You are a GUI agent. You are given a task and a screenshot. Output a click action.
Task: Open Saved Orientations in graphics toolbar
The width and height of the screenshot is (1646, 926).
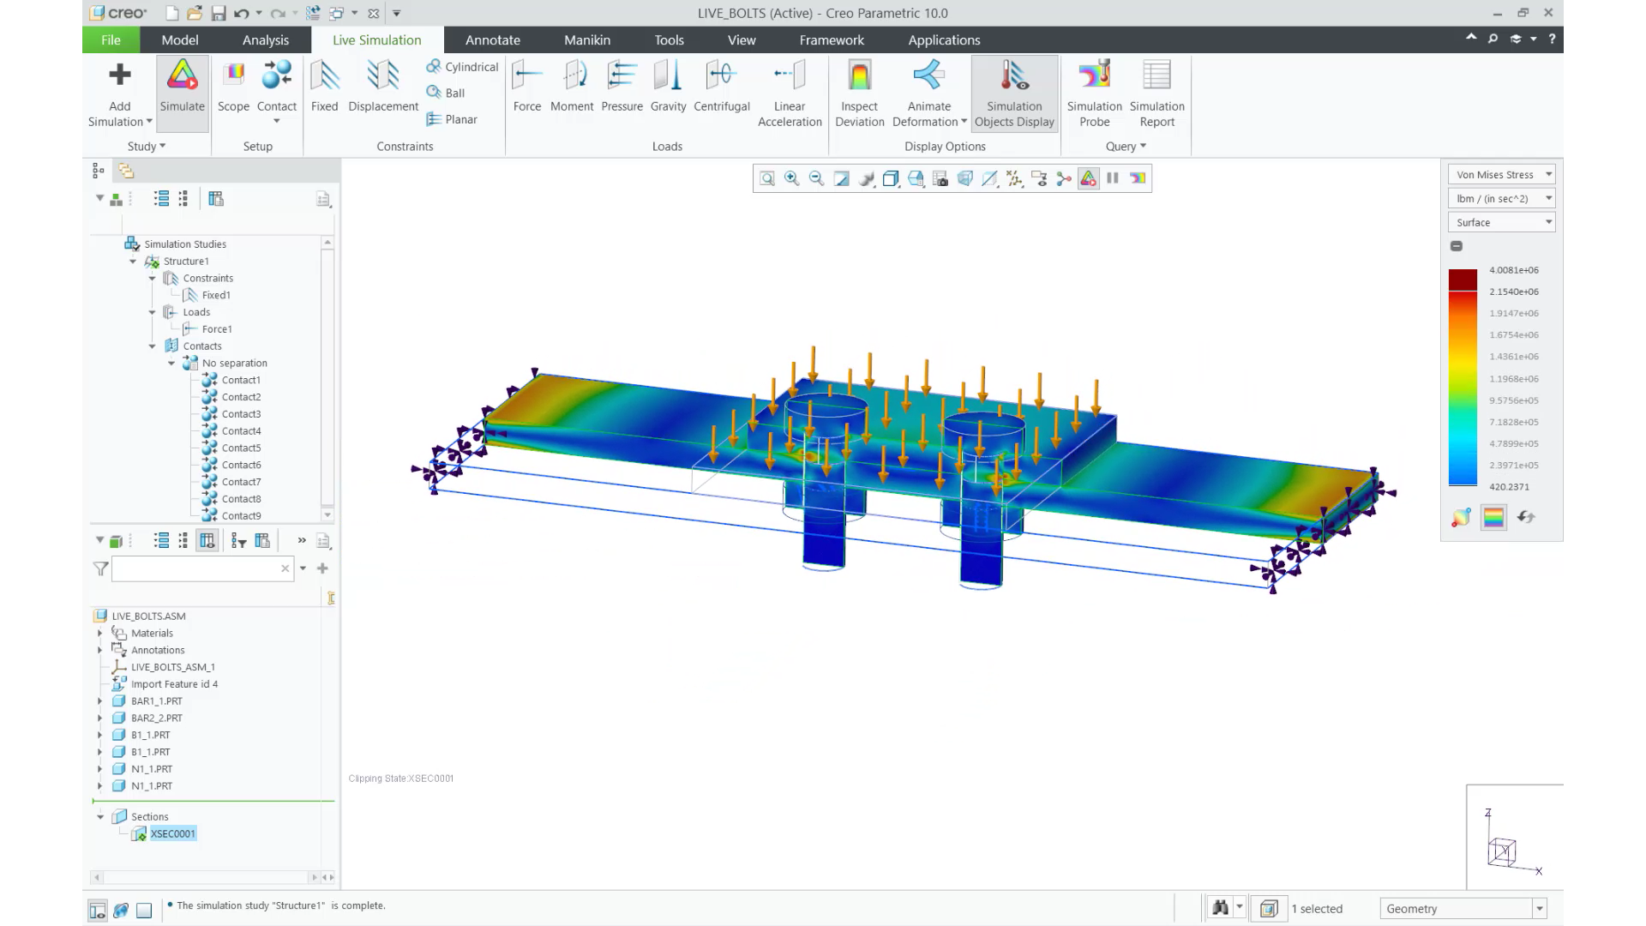pos(916,178)
